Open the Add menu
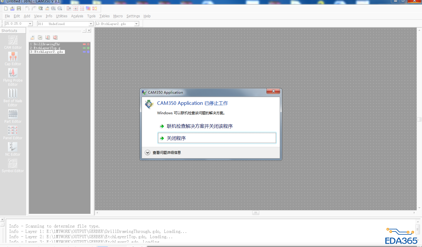 click(x=27, y=16)
